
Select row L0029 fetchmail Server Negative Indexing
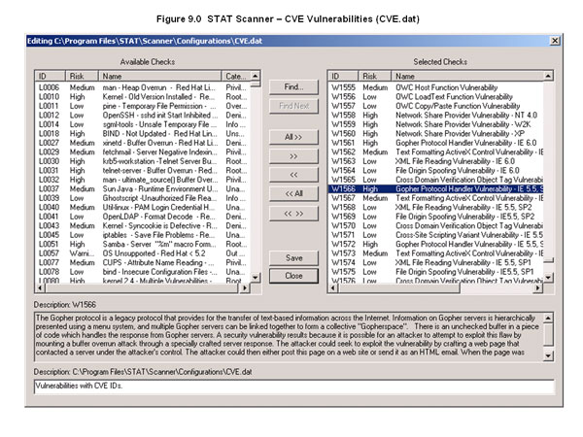pos(143,152)
